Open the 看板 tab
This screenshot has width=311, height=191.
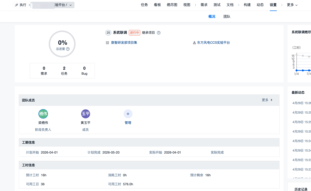157,5
